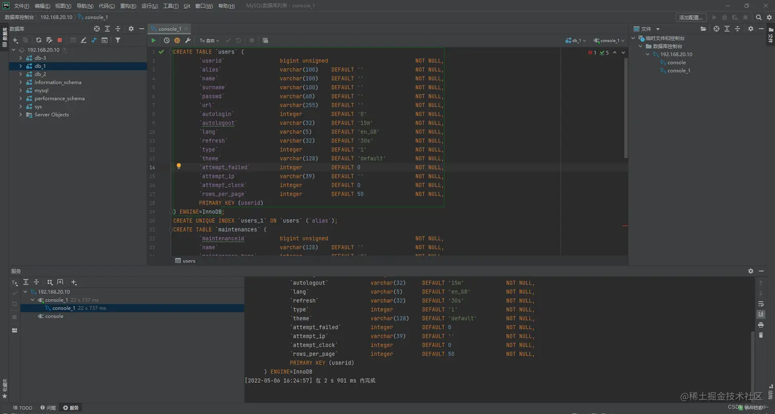Open Files panel gear settings
Image resolution: width=775 pixels, height=414 pixels.
(x=750, y=29)
